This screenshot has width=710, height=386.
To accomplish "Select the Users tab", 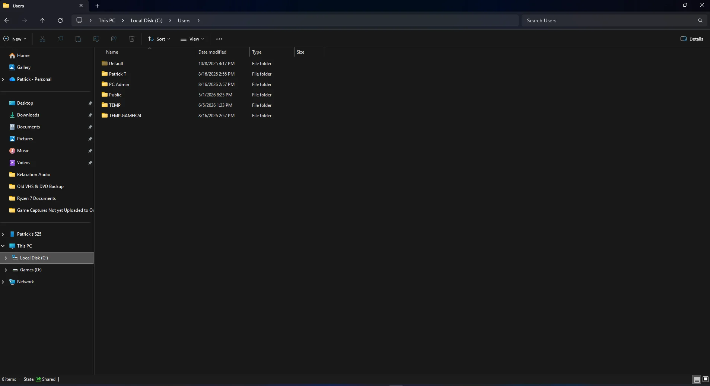I will (x=44, y=6).
